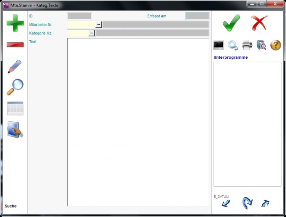
Task: Click the black monitor screen icon
Action: pyautogui.click(x=219, y=45)
